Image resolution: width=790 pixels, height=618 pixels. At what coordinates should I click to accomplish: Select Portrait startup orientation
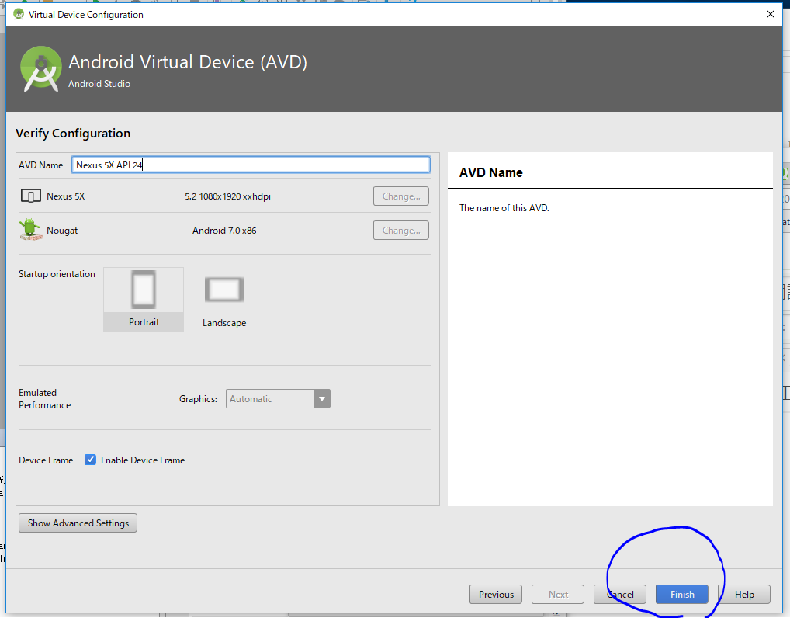[144, 299]
